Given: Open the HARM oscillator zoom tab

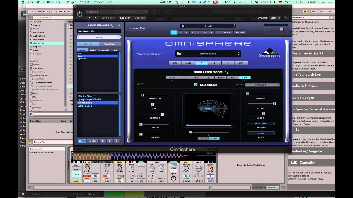Looking at the screenshot, I should click(232, 78).
